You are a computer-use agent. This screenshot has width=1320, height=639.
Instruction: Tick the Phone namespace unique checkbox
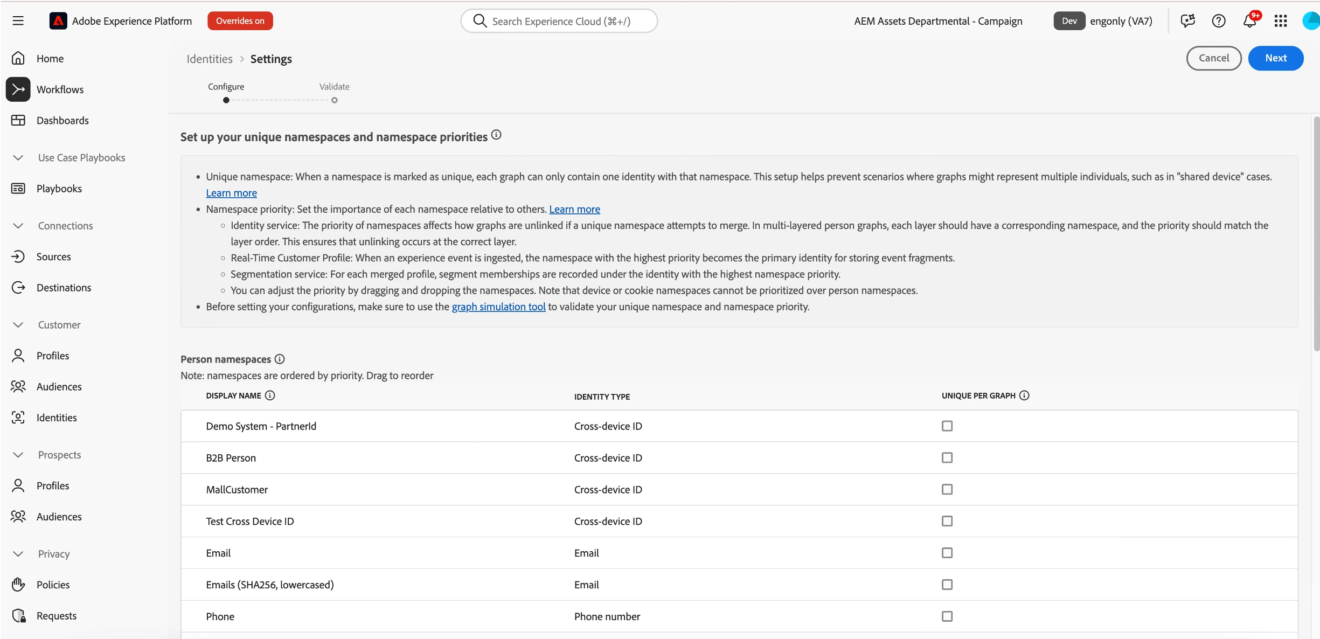pyautogui.click(x=947, y=616)
